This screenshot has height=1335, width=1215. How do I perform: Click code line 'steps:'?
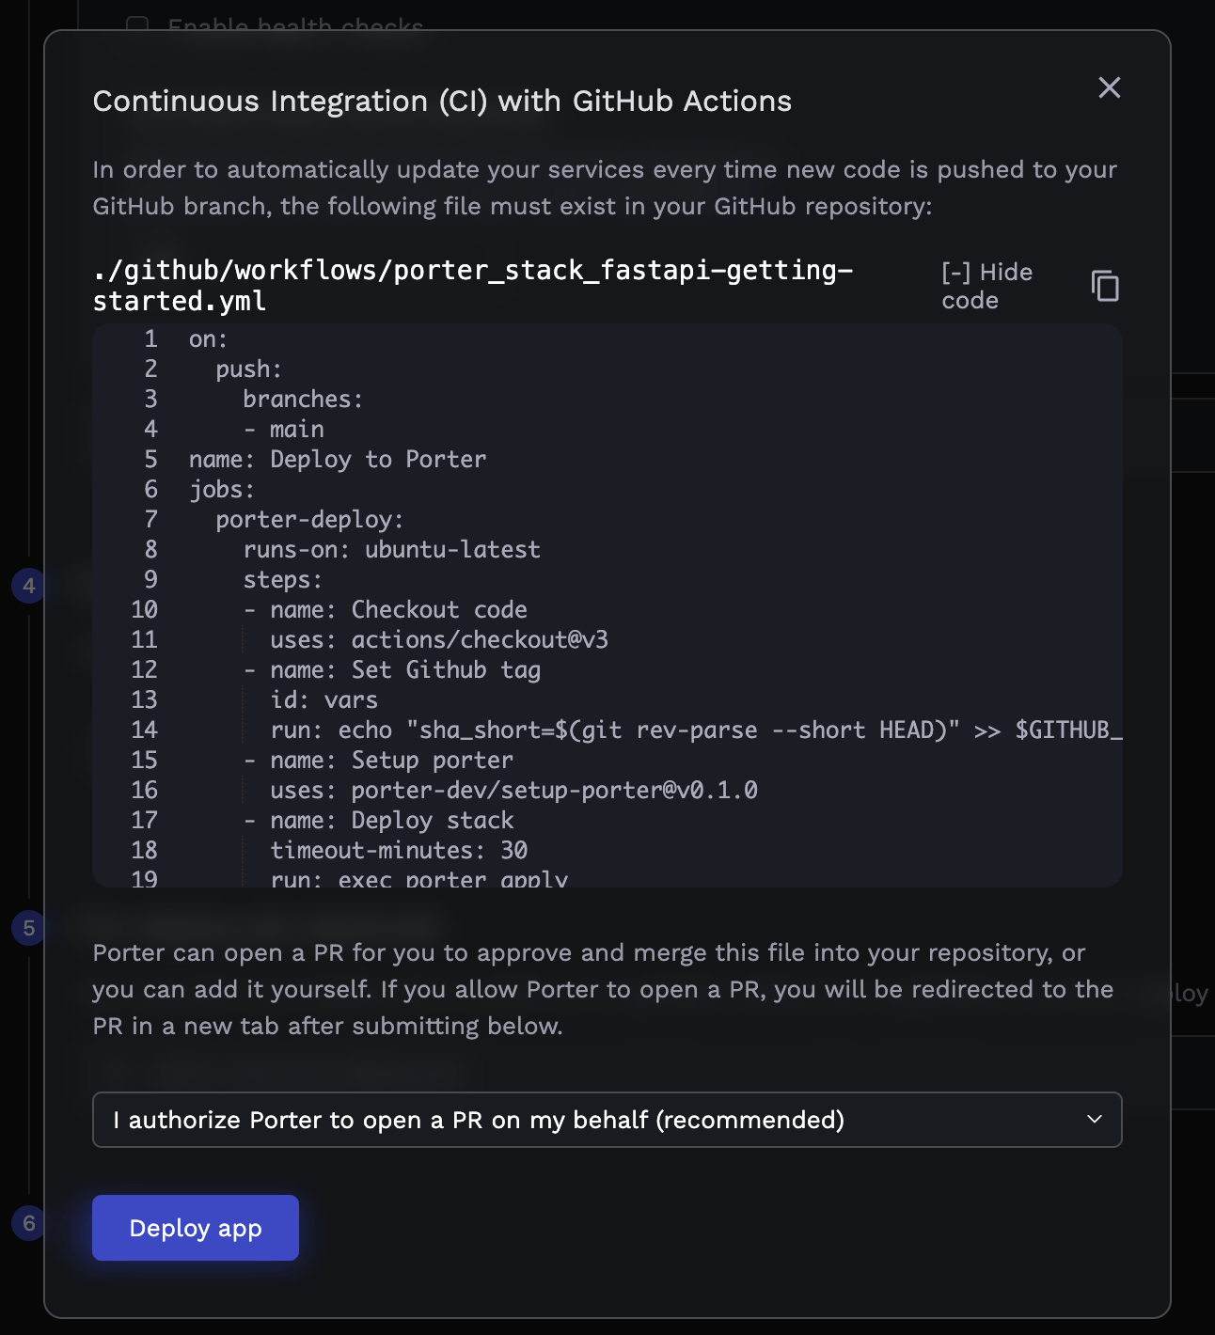283,580
